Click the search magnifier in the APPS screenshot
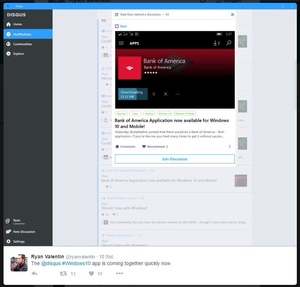The image size is (300, 287). (229, 43)
